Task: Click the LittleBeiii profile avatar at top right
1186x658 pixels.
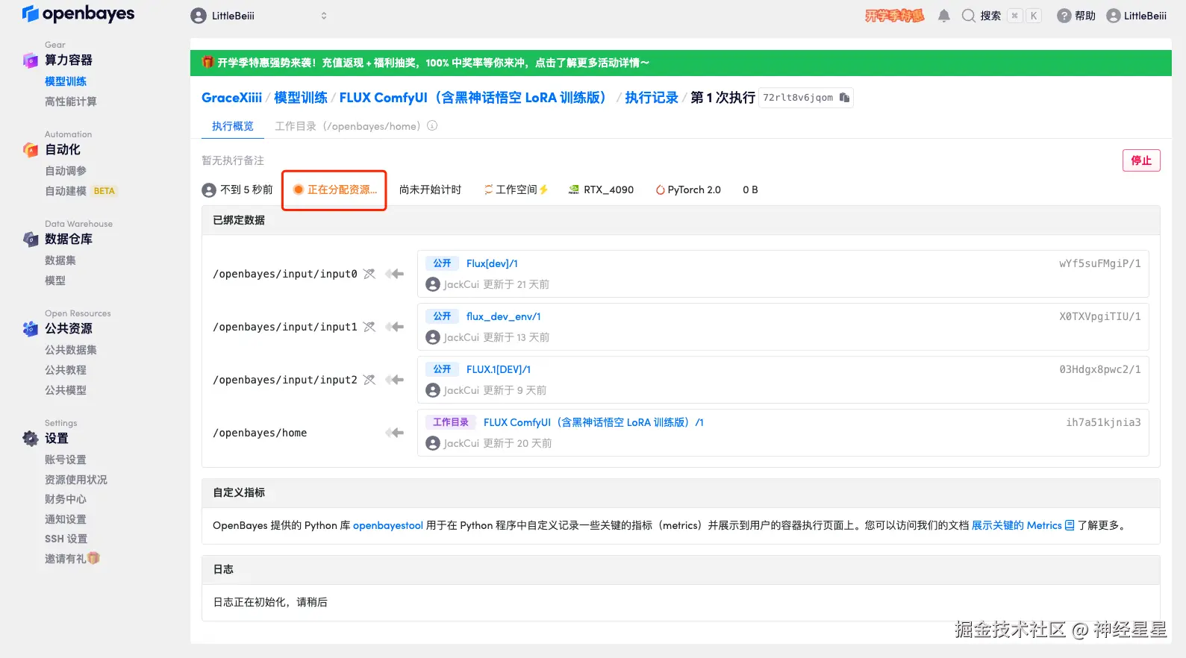Action: (x=1114, y=16)
